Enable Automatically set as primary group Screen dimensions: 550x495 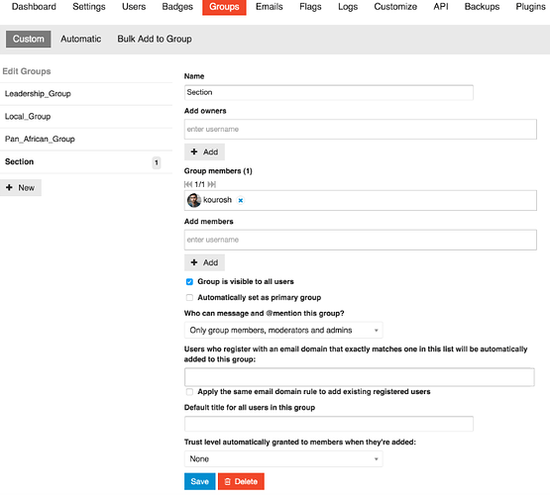coord(189,298)
